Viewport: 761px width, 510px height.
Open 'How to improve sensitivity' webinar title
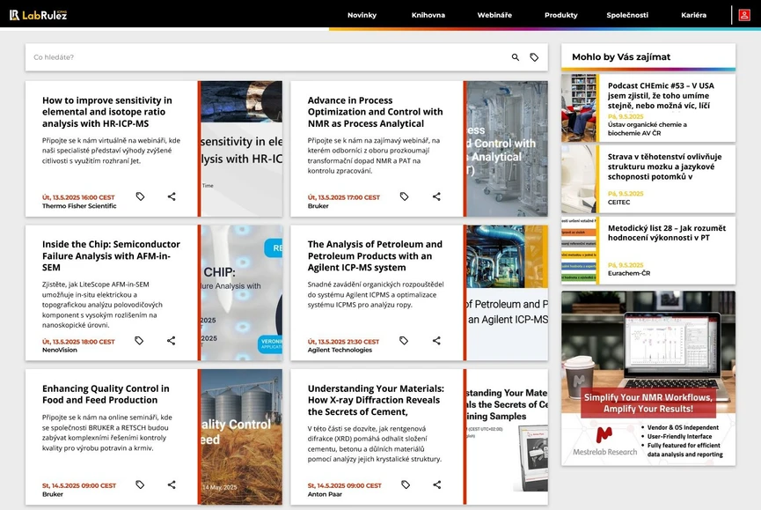[x=107, y=112]
